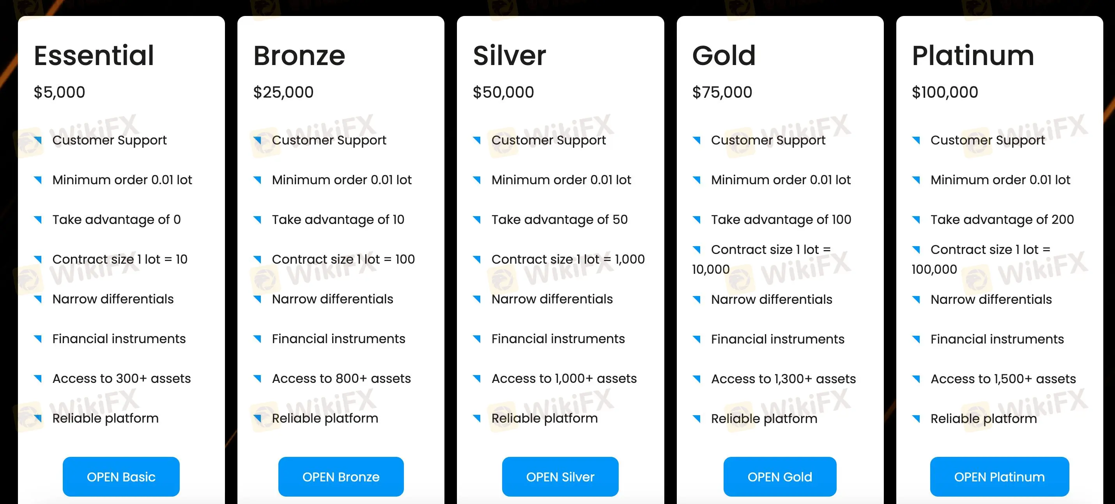
Task: Select the Bronze plan tab heading
Action: click(x=299, y=55)
